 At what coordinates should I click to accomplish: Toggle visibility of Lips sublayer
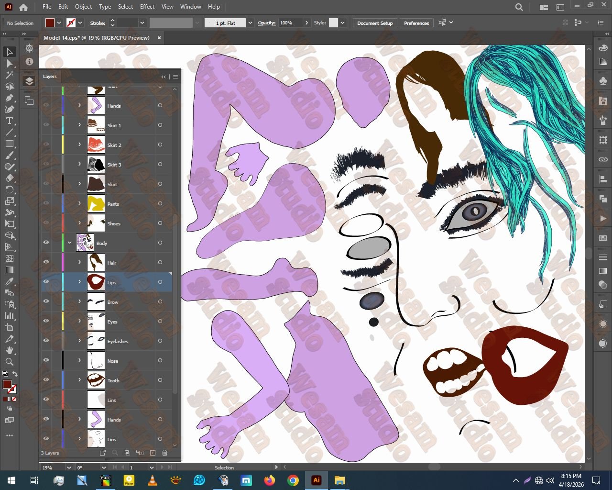(x=46, y=282)
